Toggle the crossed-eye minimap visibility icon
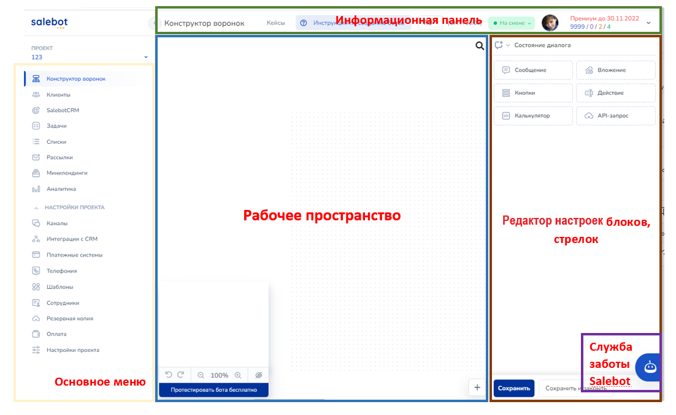This screenshot has height=415, width=676. (x=258, y=375)
